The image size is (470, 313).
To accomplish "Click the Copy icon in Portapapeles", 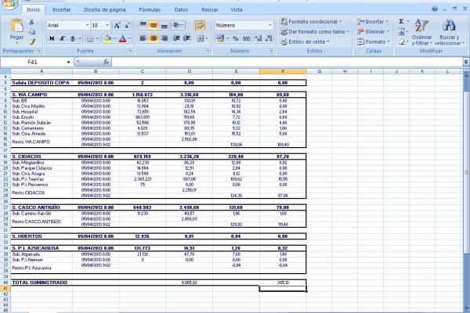I will coord(31,31).
